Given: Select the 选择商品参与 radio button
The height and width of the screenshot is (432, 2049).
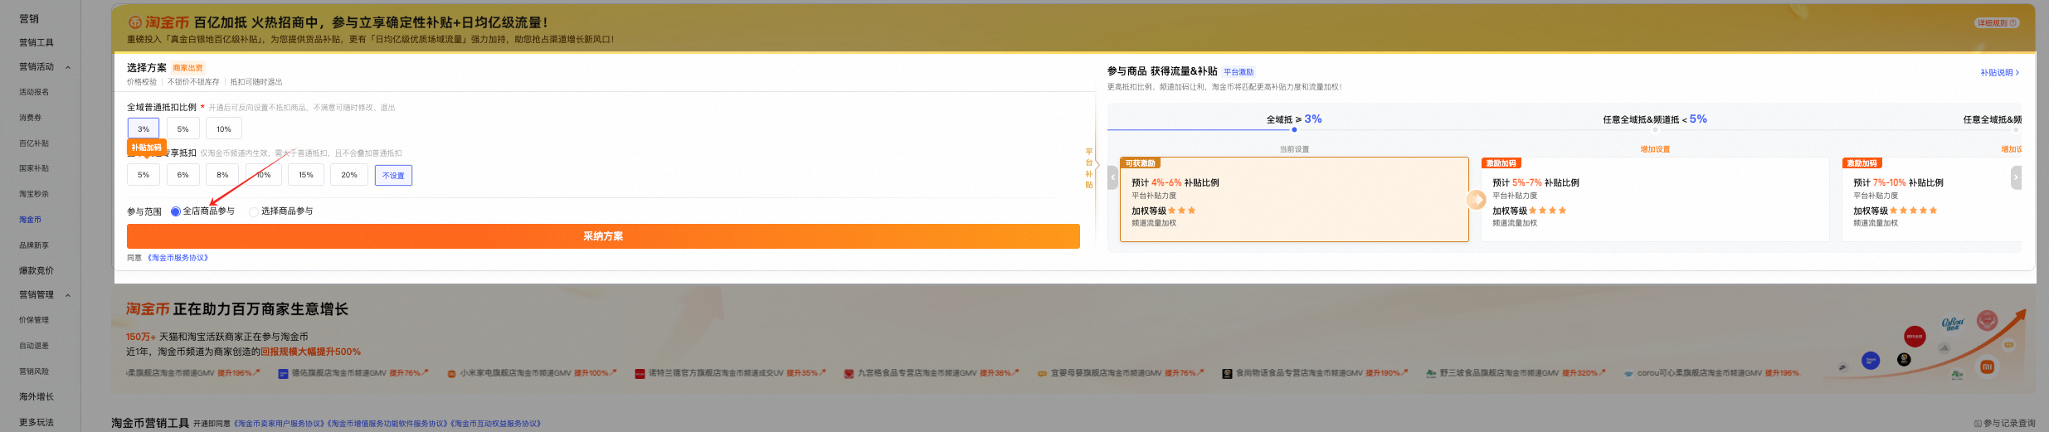Looking at the screenshot, I should 254,211.
